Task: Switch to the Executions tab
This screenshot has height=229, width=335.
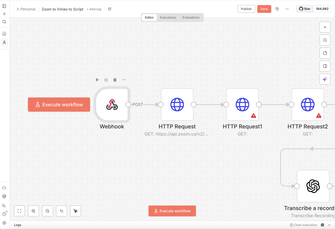Action: pos(168,17)
